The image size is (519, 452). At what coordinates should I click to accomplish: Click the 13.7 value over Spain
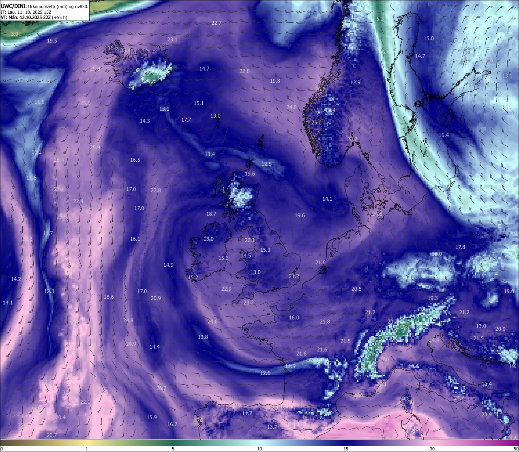(272, 427)
